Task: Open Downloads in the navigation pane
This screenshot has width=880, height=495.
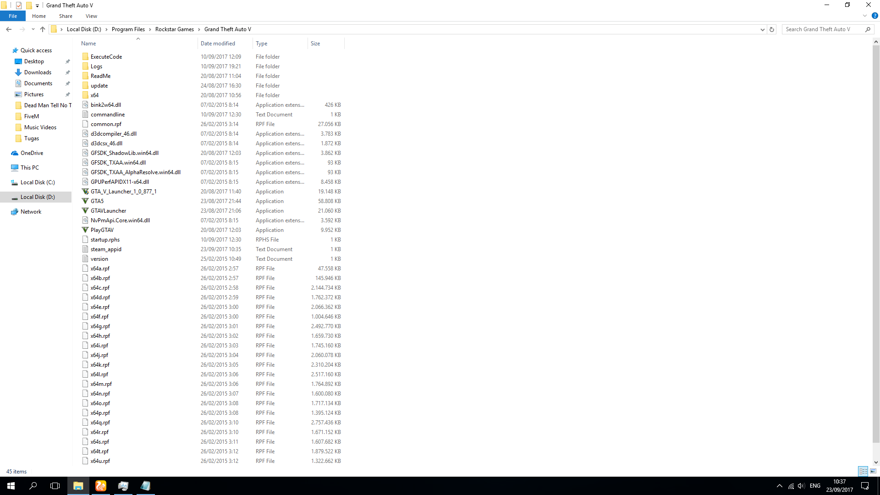Action: coord(38,72)
